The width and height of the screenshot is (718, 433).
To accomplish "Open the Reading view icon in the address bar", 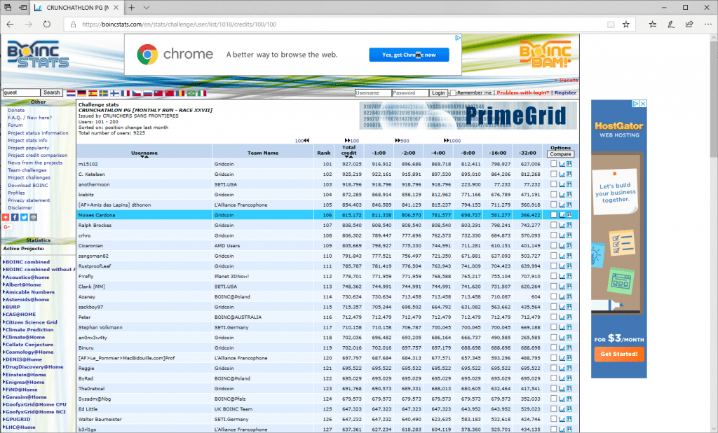I will coord(611,25).
